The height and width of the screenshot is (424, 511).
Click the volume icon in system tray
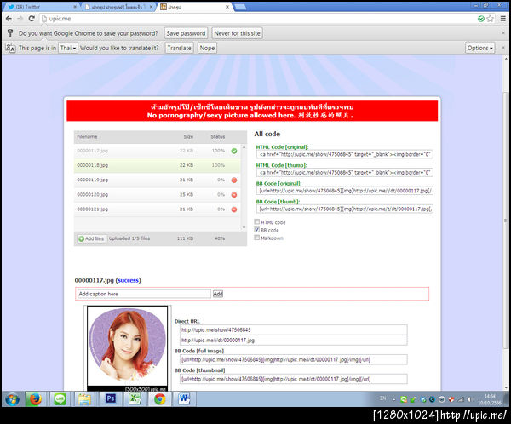[x=470, y=399]
